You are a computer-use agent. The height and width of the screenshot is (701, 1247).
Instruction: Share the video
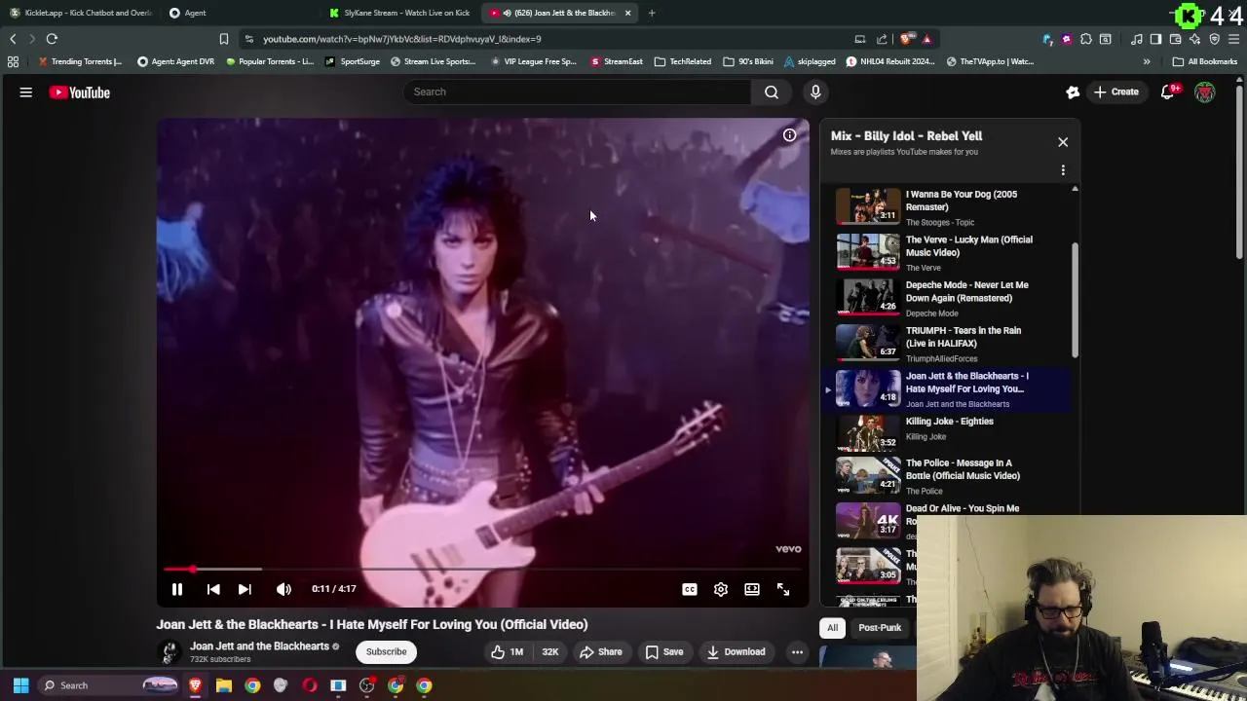600,652
